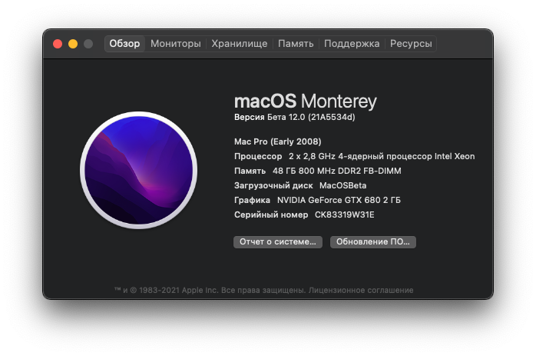Click the Отчет о системе… button

(x=278, y=241)
